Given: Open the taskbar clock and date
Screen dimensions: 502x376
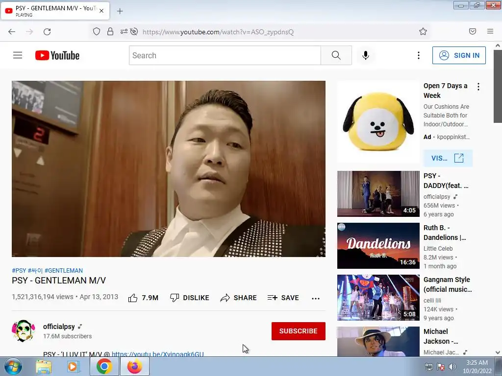Looking at the screenshot, I should [x=477, y=367].
